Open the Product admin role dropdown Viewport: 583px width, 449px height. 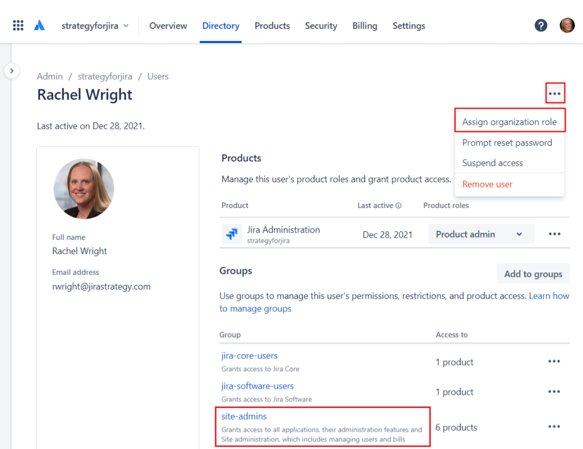coord(481,234)
